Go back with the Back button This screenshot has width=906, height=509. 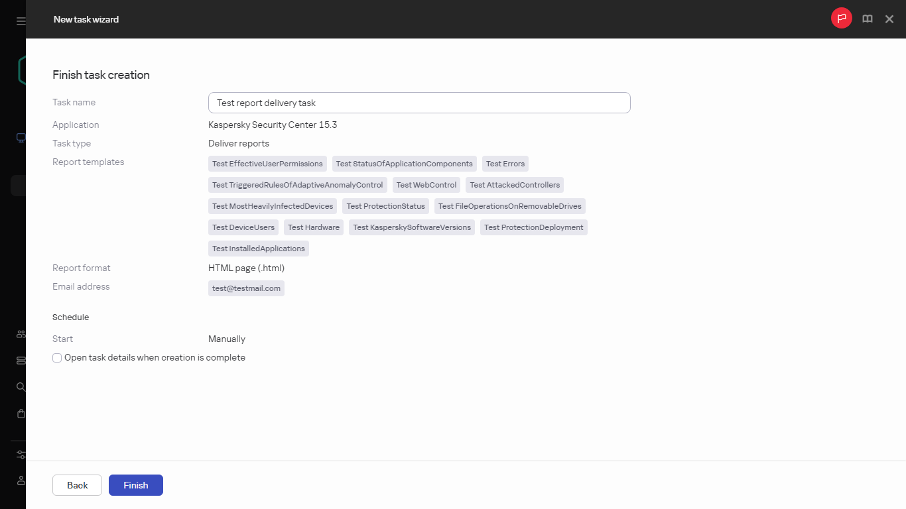(x=77, y=485)
